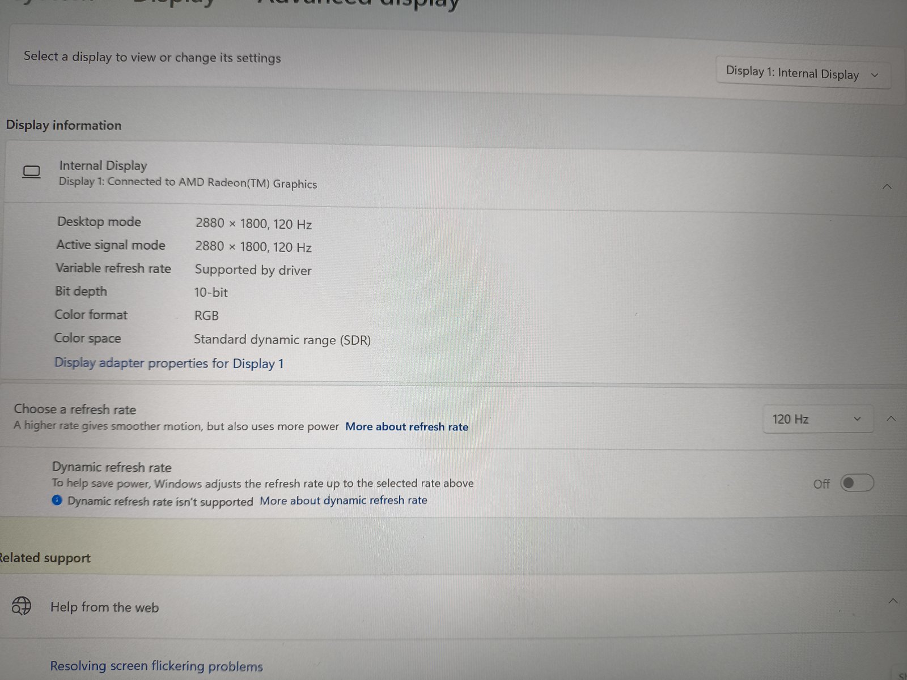Click the 10-bit bit depth value
The image size is (907, 680).
tap(211, 293)
